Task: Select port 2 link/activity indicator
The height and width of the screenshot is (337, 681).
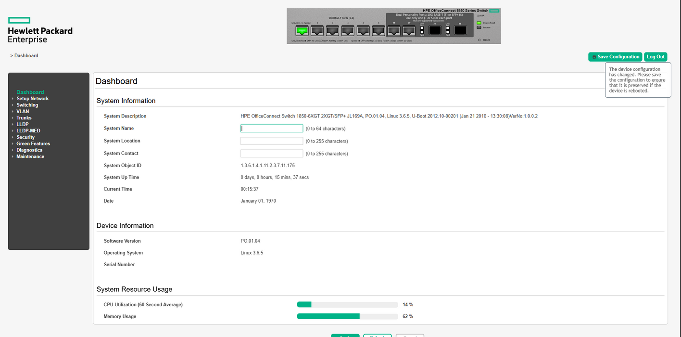Action: coord(316,30)
